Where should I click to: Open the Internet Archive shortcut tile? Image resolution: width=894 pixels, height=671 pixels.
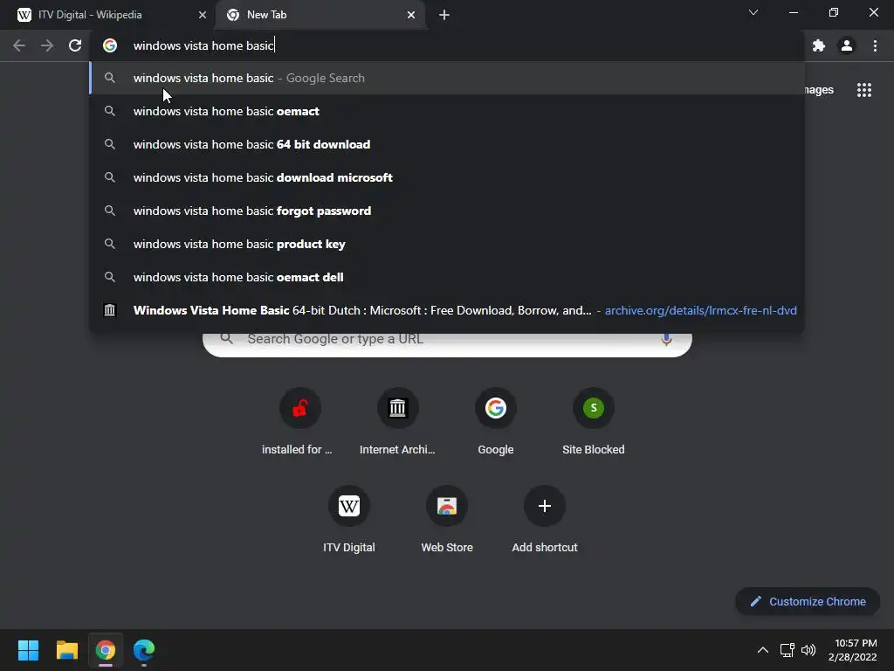click(397, 422)
